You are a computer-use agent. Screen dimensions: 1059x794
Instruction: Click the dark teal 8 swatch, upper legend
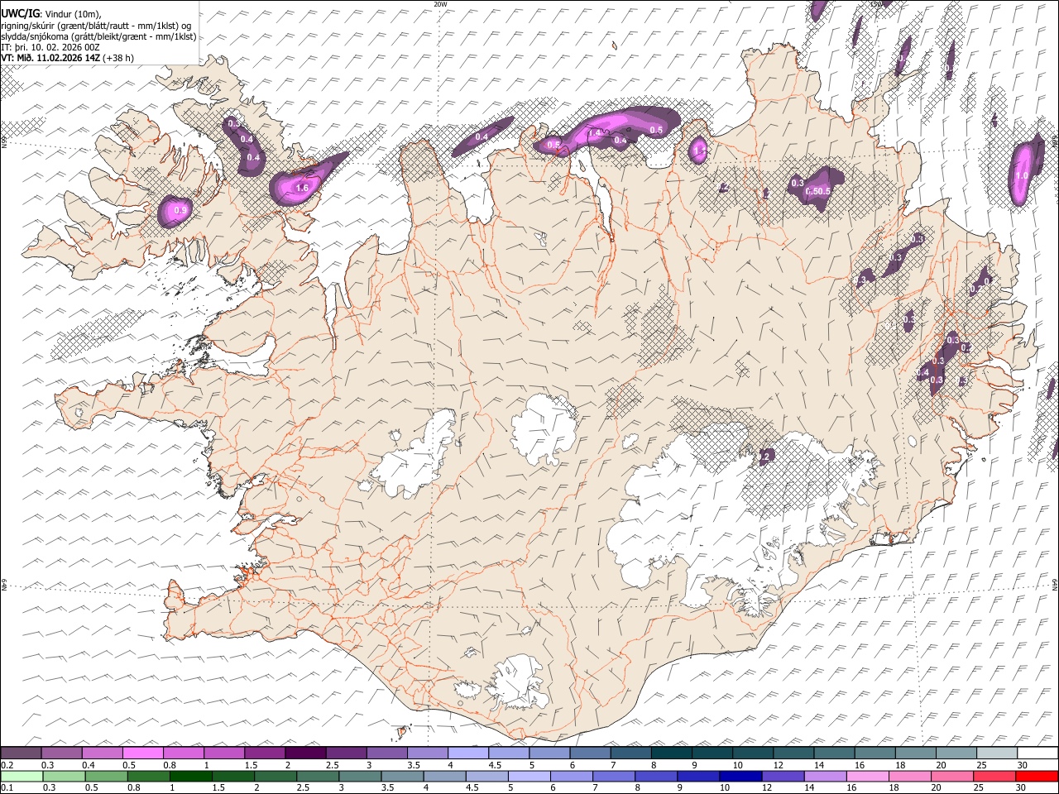coord(670,753)
